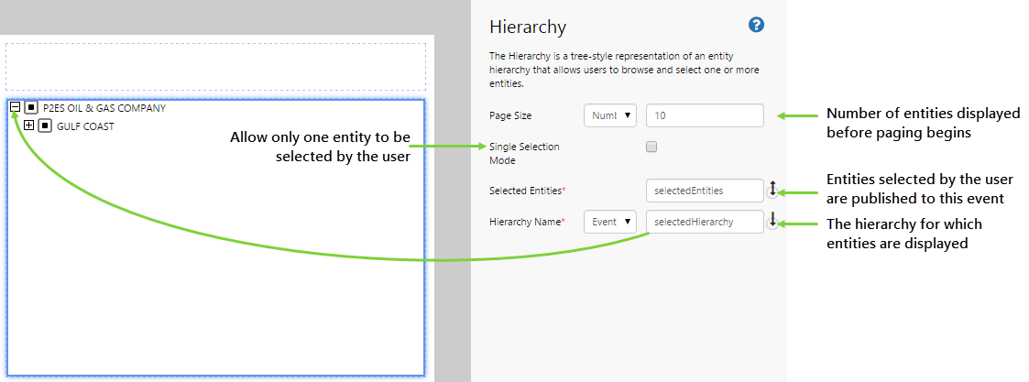The width and height of the screenshot is (1029, 382).
Task: Click the Selected Entities label
Action: (x=528, y=191)
